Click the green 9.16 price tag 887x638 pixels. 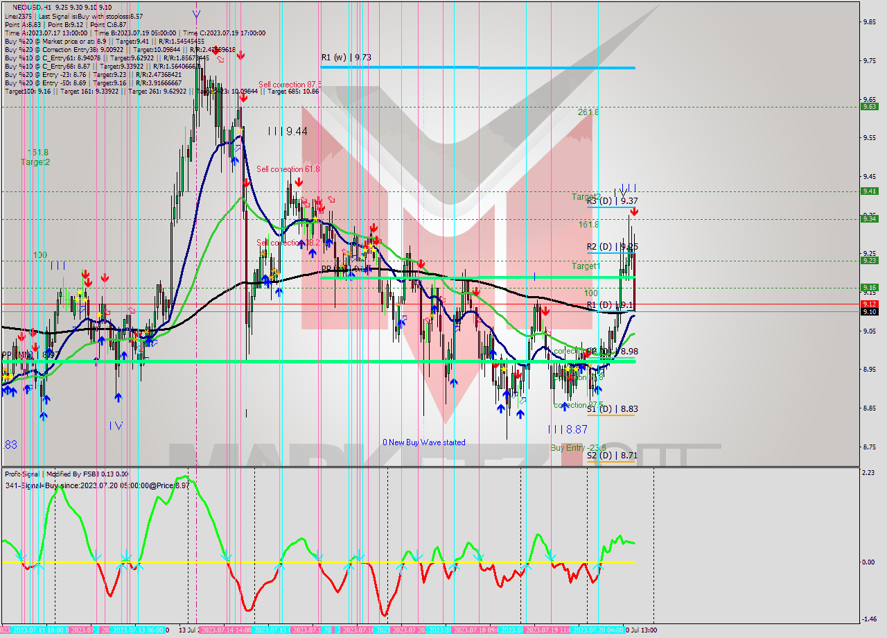pyautogui.click(x=869, y=287)
